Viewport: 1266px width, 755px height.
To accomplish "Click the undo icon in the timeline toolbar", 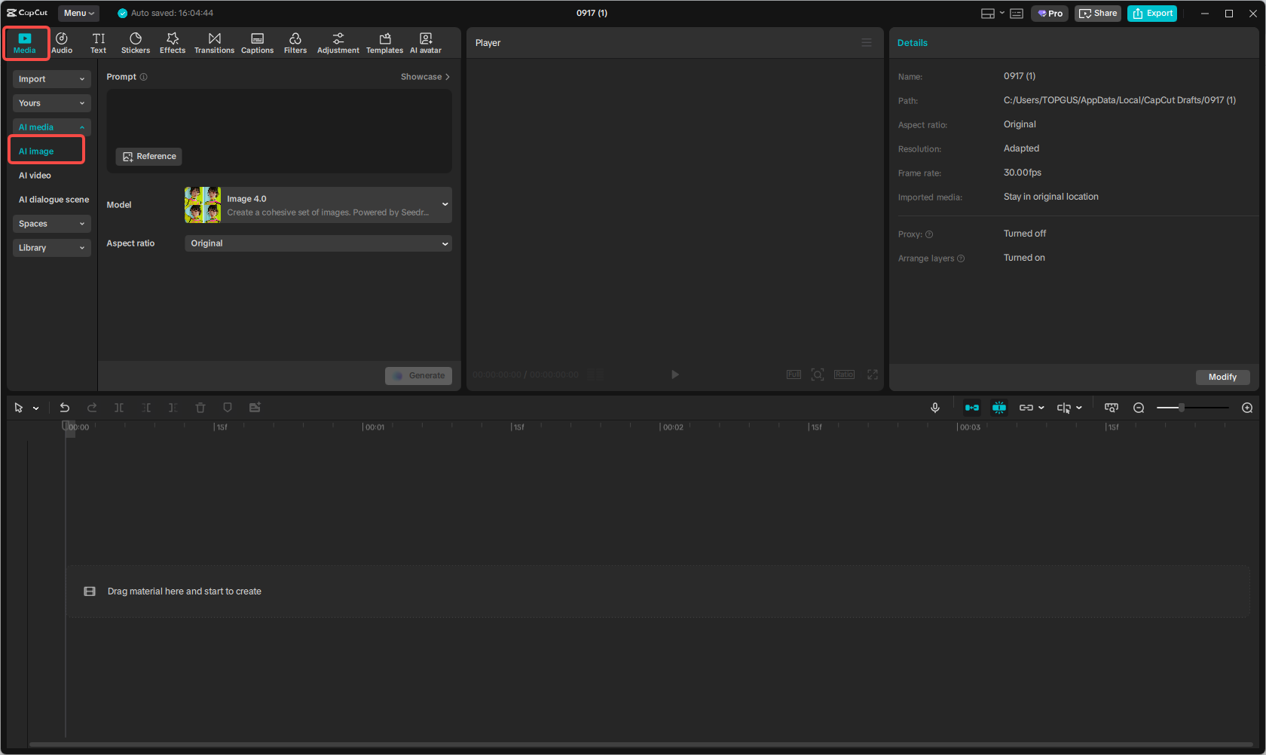I will pyautogui.click(x=65, y=407).
